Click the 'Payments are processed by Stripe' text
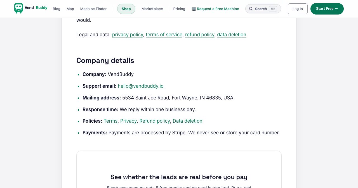Image resolution: width=358 pixels, height=188 pixels. coord(147,133)
